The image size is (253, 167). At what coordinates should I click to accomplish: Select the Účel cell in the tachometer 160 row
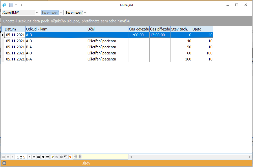click(108, 59)
